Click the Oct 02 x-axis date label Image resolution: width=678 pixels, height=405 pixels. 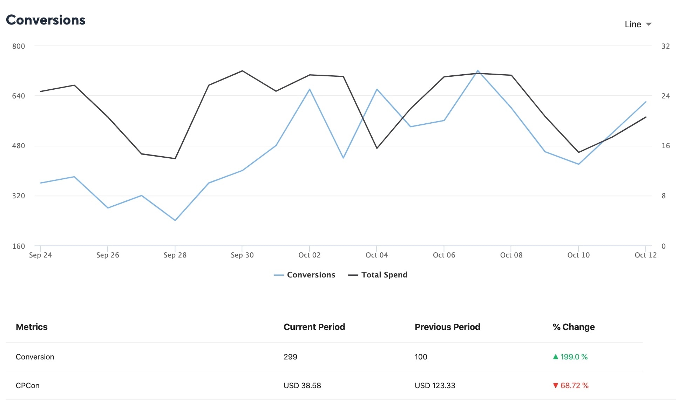coord(309,255)
